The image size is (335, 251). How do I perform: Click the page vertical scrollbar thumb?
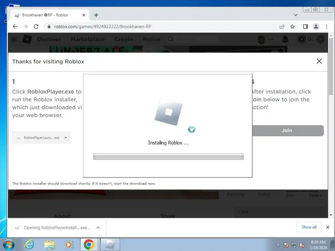(331, 67)
